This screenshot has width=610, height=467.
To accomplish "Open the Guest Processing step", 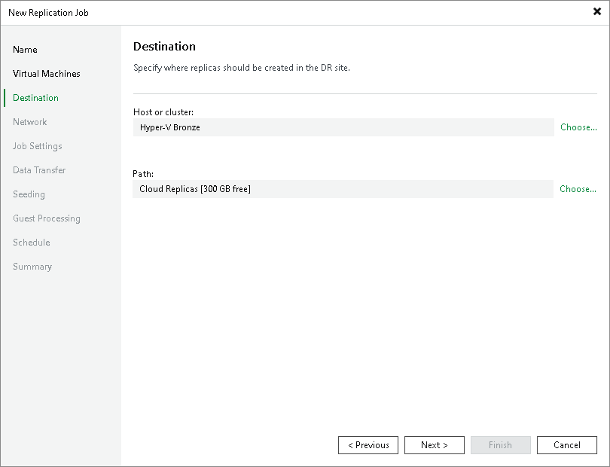I will coord(46,218).
